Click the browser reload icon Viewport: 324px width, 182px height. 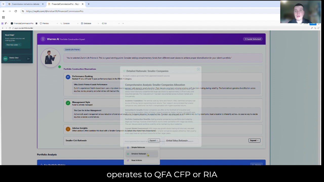16,11
